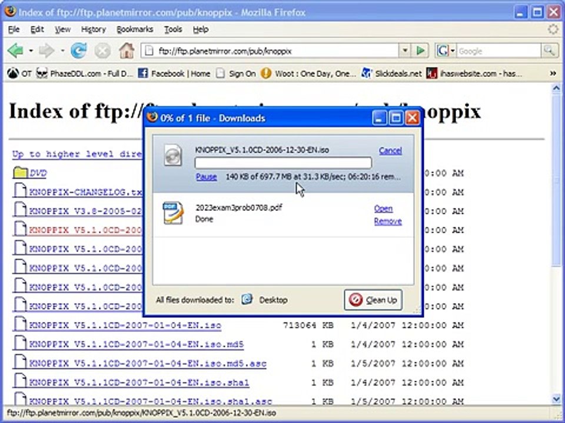
Task: Open KNOPPIX V5.1.1CD-2007-01-04-EN.iso.md5
Action: tap(136, 345)
